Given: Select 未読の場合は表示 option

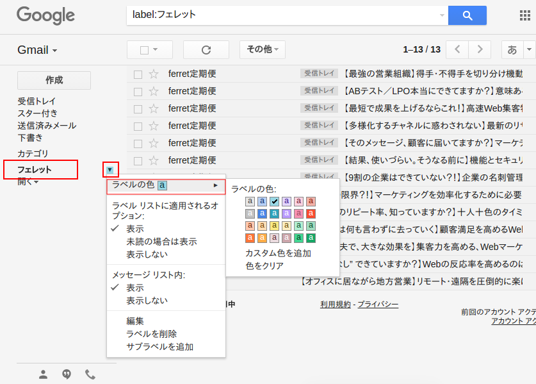Looking at the screenshot, I should tap(161, 242).
